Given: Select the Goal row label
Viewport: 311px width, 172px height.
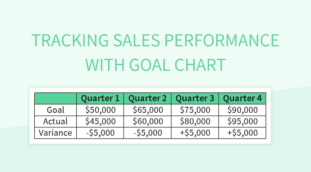Looking at the screenshot, I should point(55,110).
